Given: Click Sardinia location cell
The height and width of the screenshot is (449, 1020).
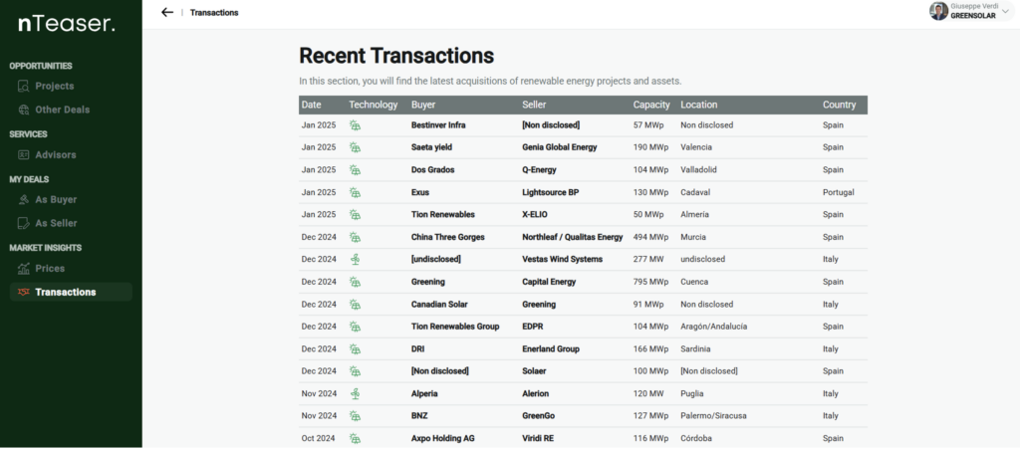Looking at the screenshot, I should [695, 348].
